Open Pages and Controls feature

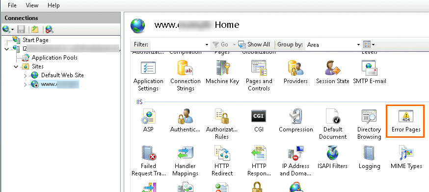(x=259, y=76)
